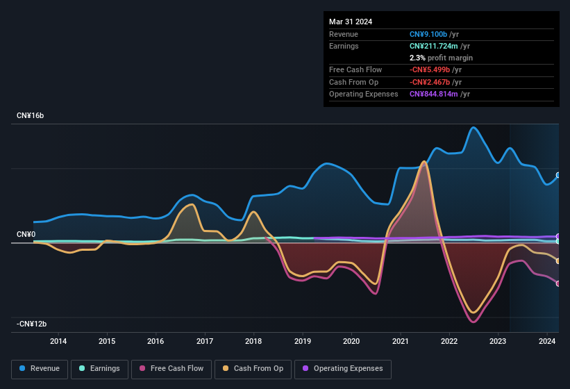Click the purple Operating Expenses endpoint marker
This screenshot has width=570, height=389.
558,236
